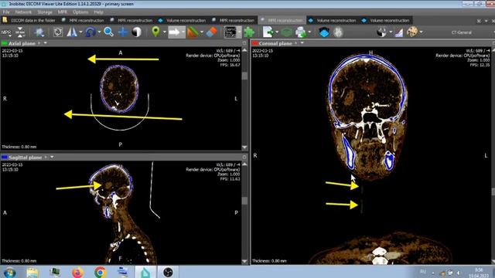Switch to the last Volume reconstruction tab
This screenshot has width=495, height=278.
[386, 20]
